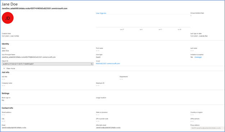Click the bold user principal name under the title
The height and width of the screenshot is (132, 225).
pos(35,9)
